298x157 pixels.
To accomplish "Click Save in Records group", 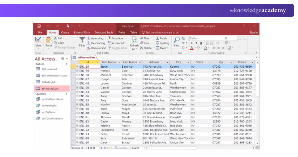I will point(145,43).
